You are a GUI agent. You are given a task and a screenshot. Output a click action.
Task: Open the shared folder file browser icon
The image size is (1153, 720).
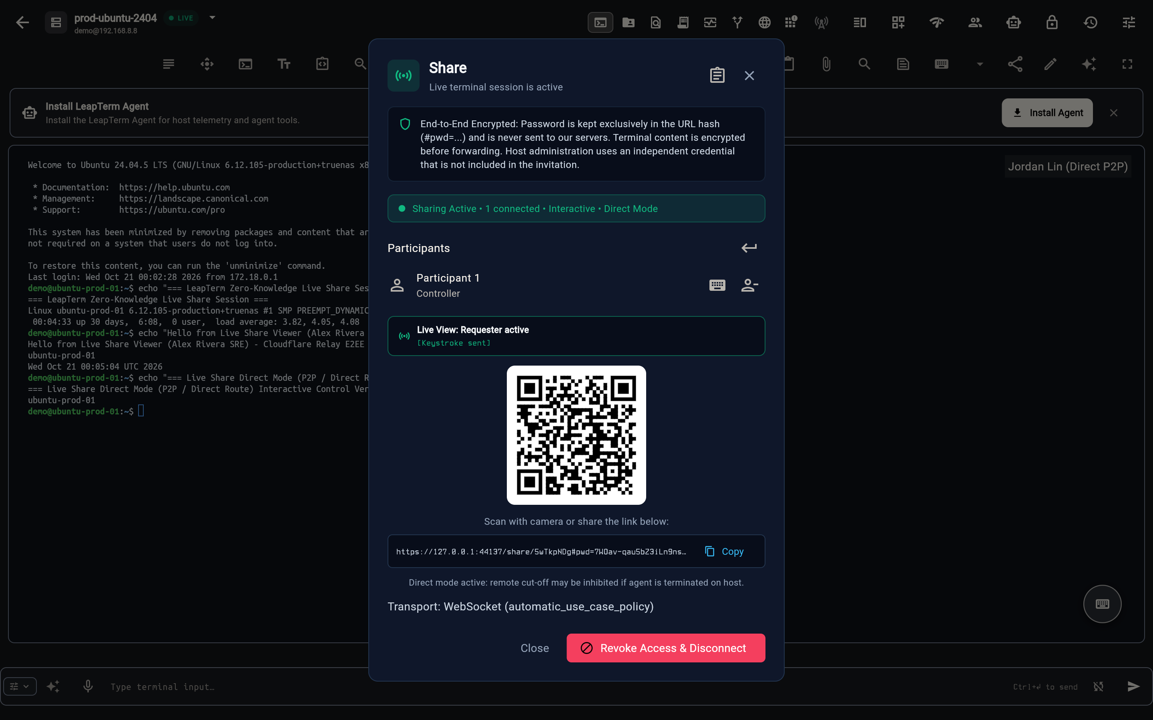click(x=629, y=22)
